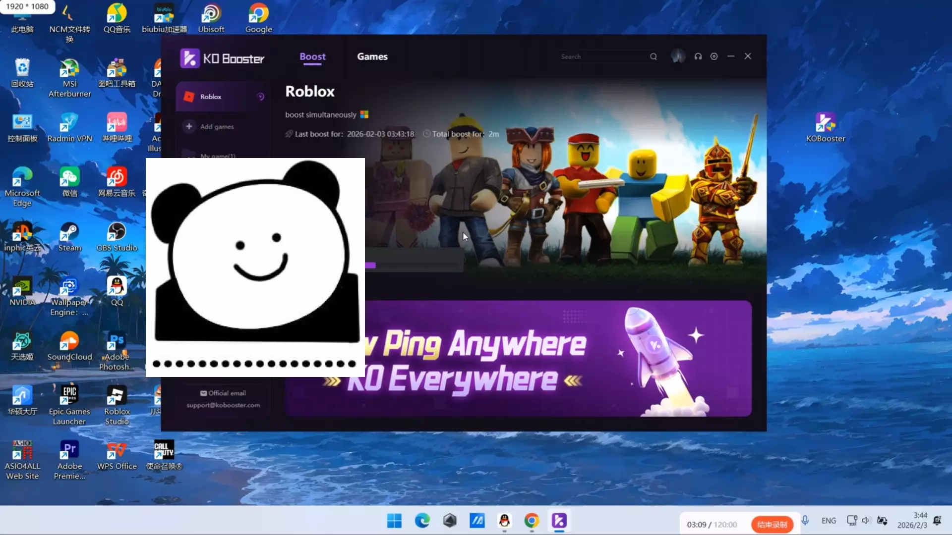952x535 pixels.
Task: Click the Windows icon next to boost simultaneously
Action: 364,114
